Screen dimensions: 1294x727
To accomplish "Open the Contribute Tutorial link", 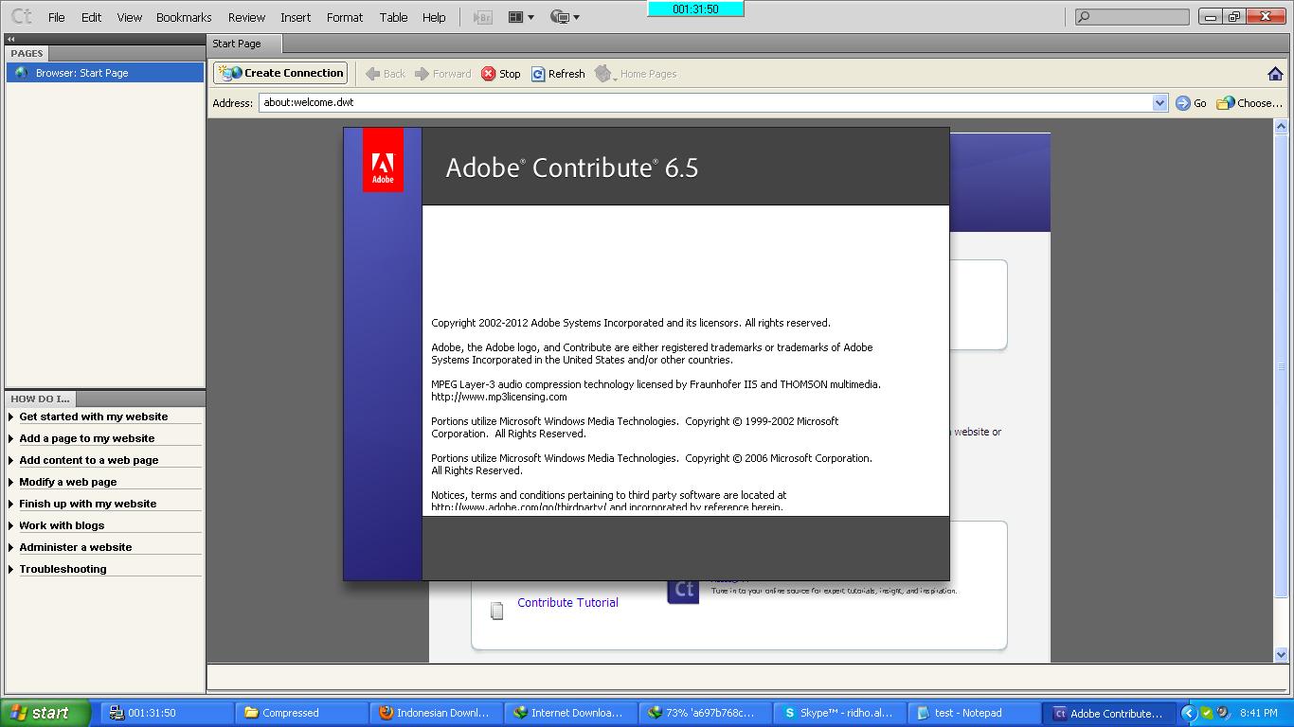I will pos(567,602).
